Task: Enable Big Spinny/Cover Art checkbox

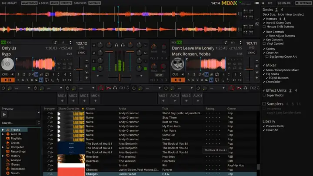Action: (x=267, y=56)
